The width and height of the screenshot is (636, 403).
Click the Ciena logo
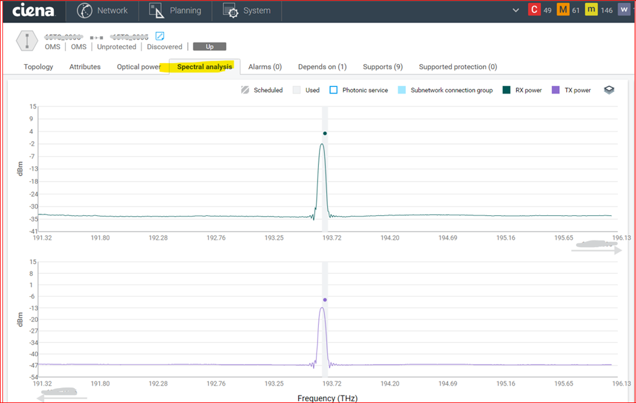pos(33,11)
